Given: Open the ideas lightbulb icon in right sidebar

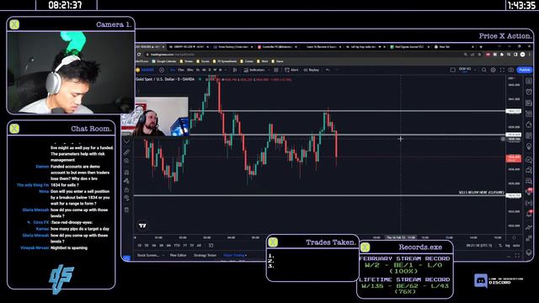Looking at the screenshot, I should (x=529, y=146).
